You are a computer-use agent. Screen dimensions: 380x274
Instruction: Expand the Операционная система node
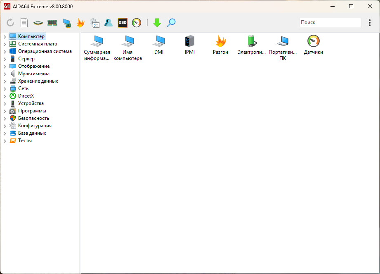coord(5,51)
